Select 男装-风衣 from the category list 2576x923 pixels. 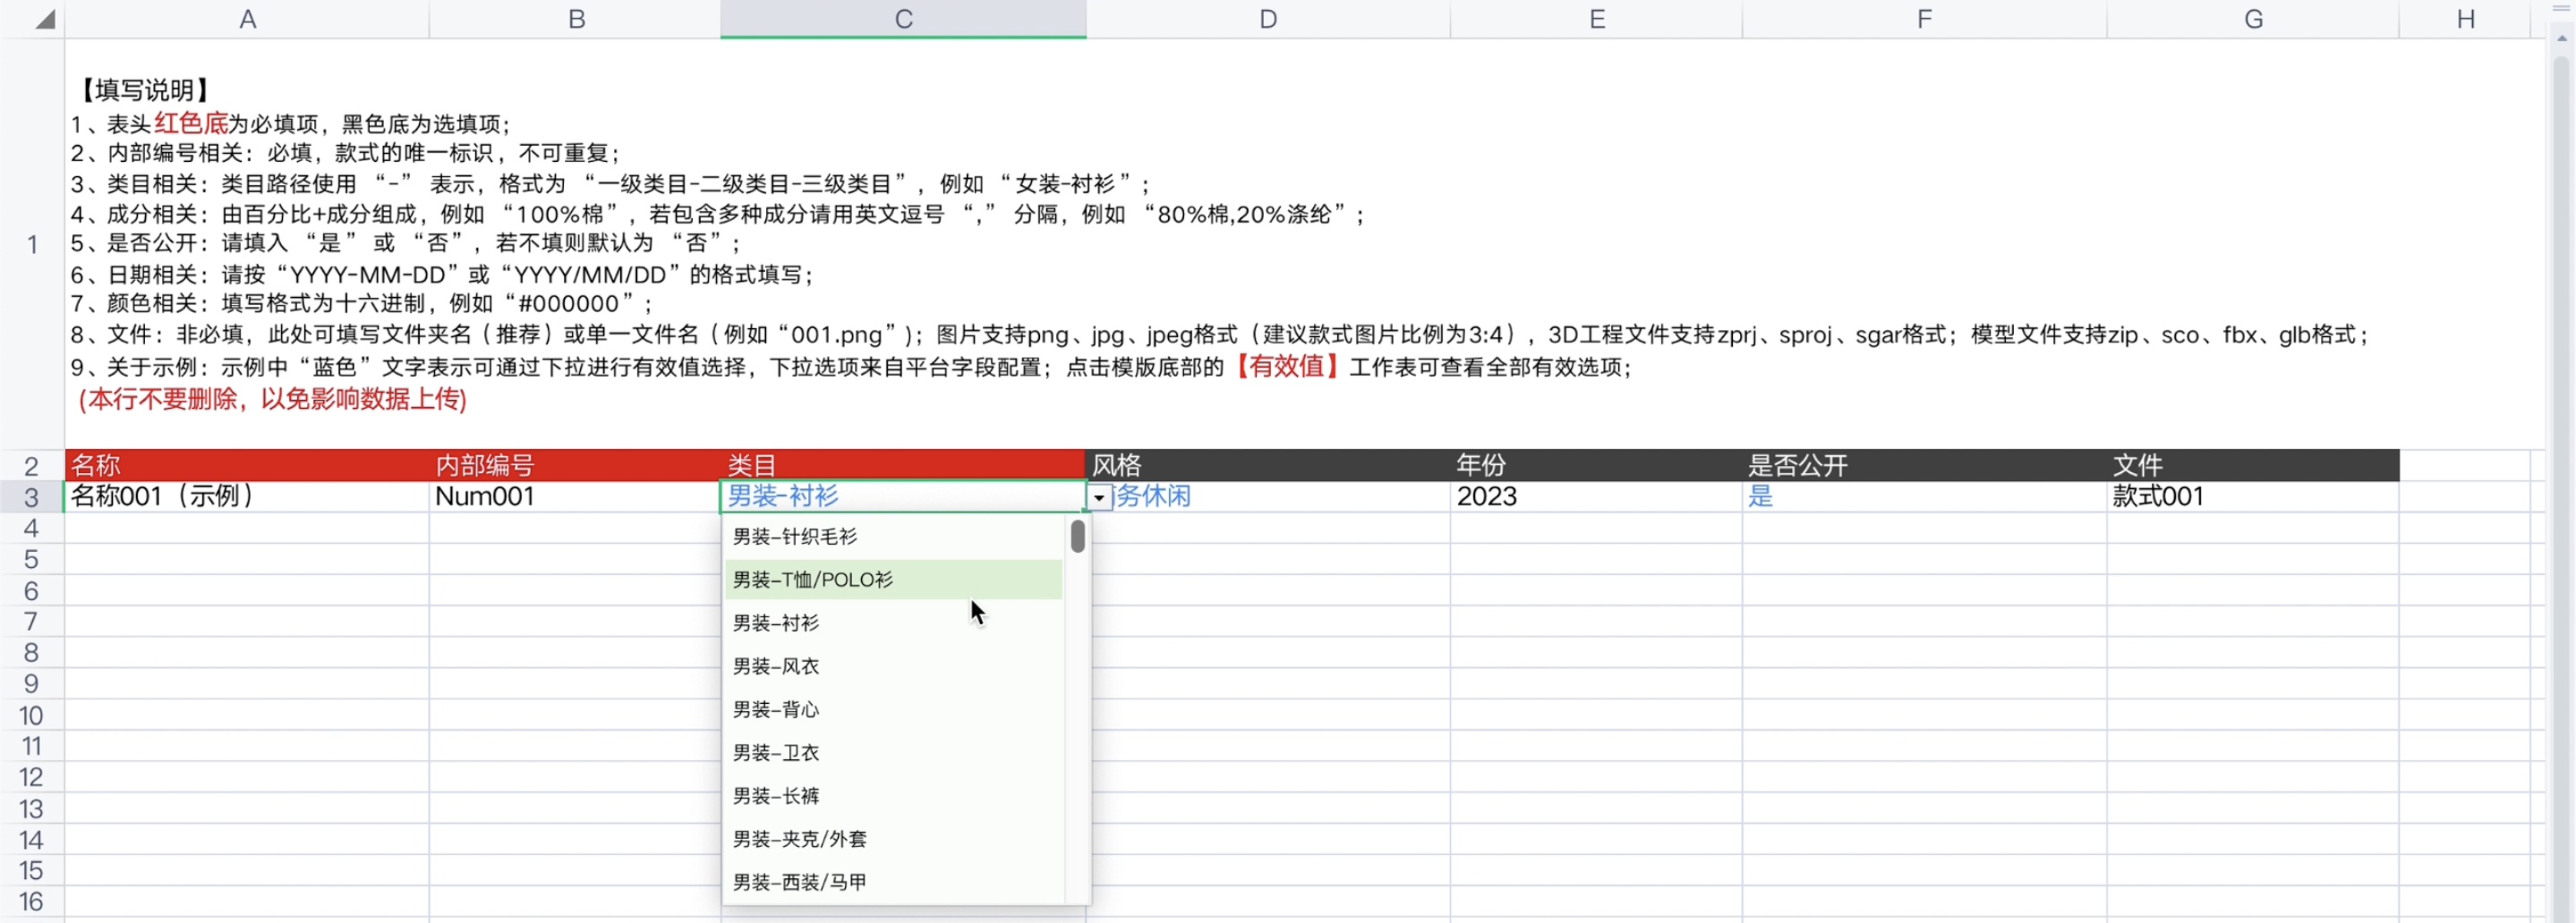pyautogui.click(x=775, y=666)
